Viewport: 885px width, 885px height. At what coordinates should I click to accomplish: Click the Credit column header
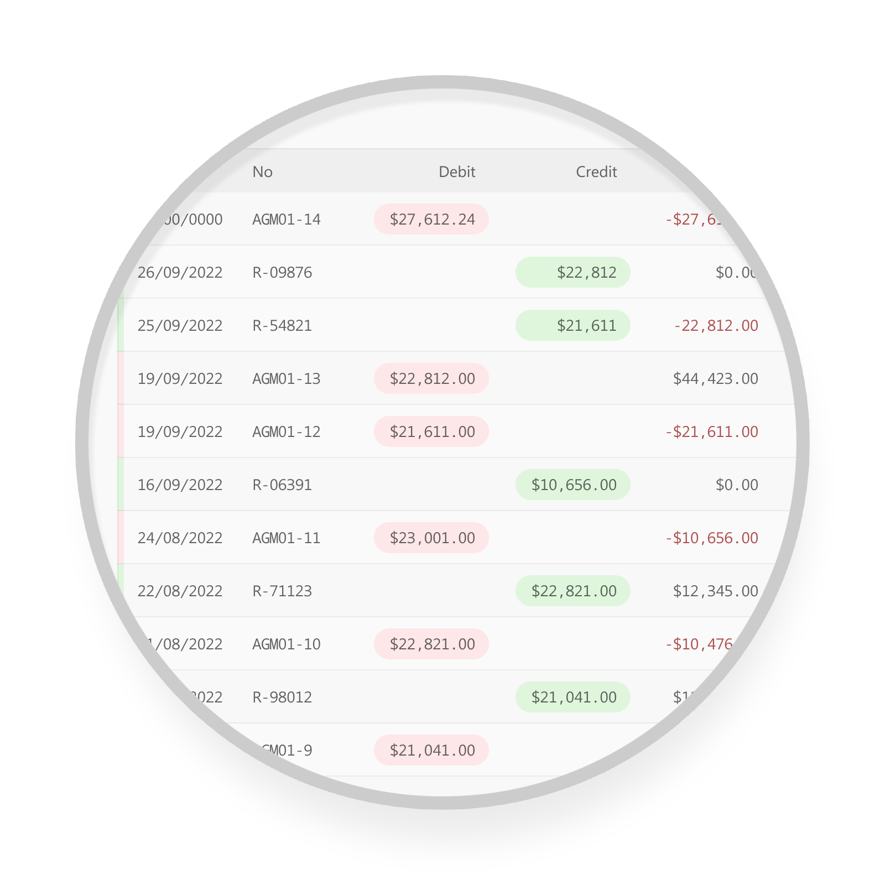[596, 172]
